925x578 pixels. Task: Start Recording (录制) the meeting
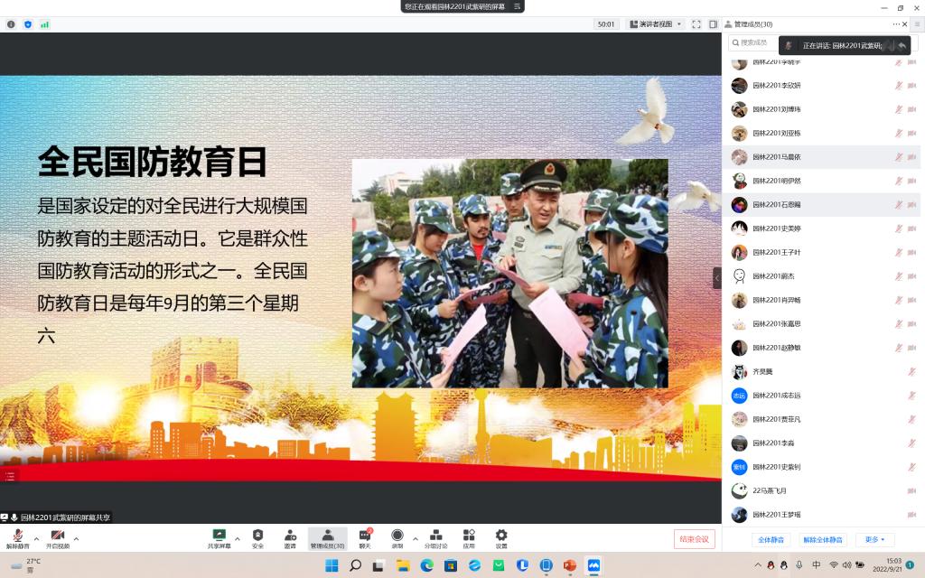coord(397,538)
